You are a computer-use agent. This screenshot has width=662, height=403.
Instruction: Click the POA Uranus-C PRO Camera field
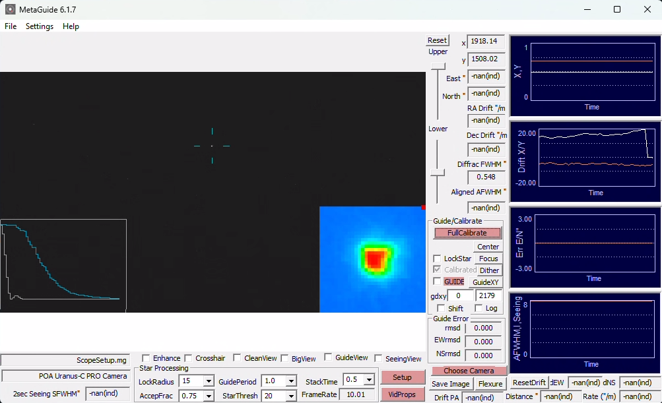point(65,376)
